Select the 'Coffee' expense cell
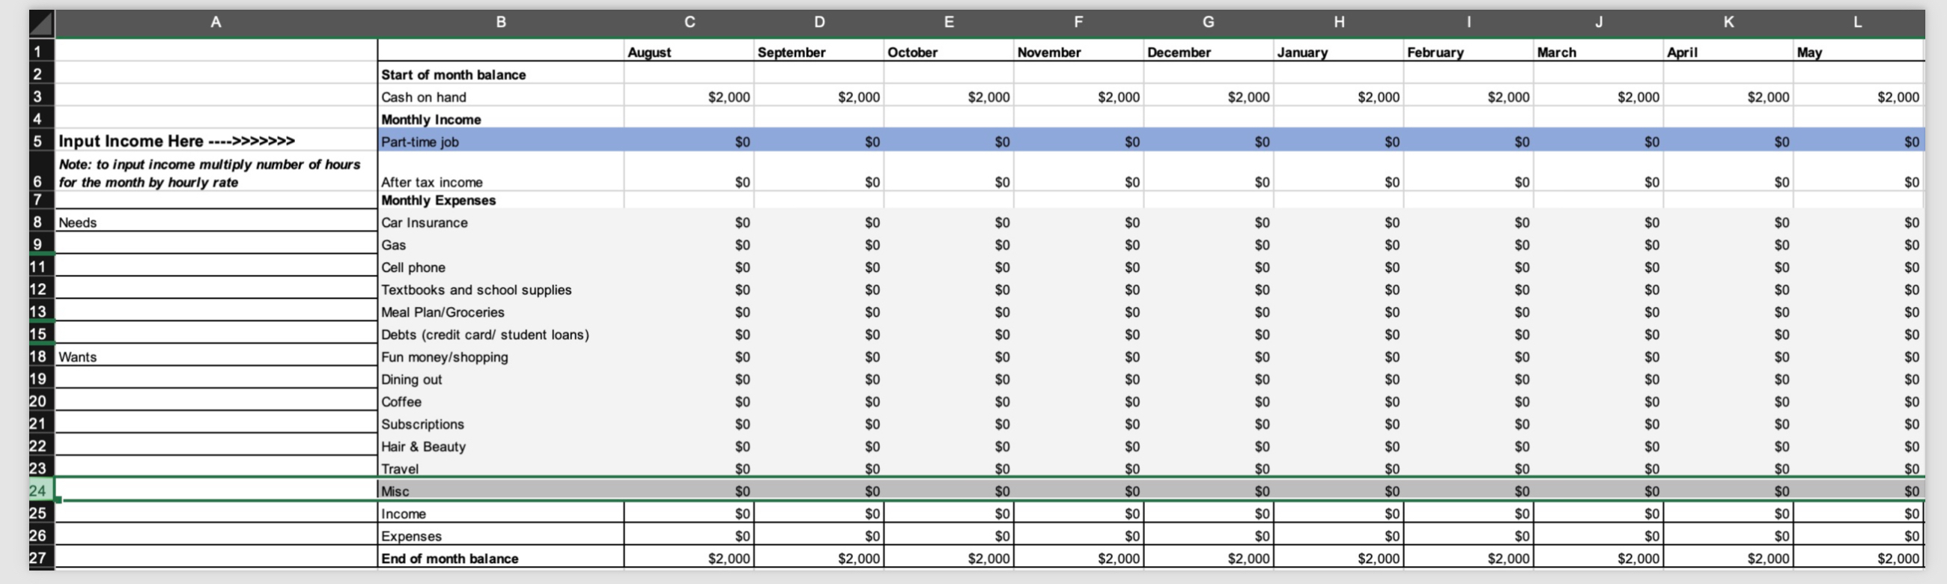The width and height of the screenshot is (1947, 584). [500, 401]
